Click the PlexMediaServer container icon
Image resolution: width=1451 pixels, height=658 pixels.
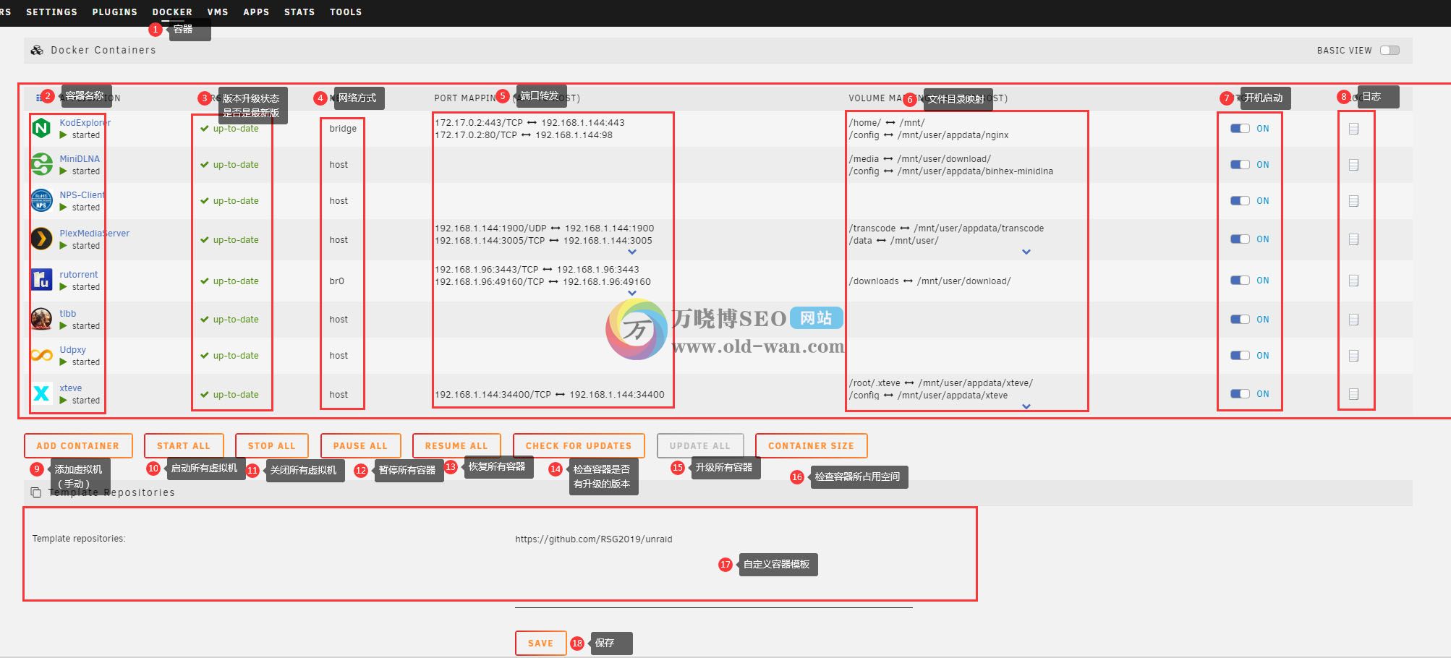click(x=42, y=239)
